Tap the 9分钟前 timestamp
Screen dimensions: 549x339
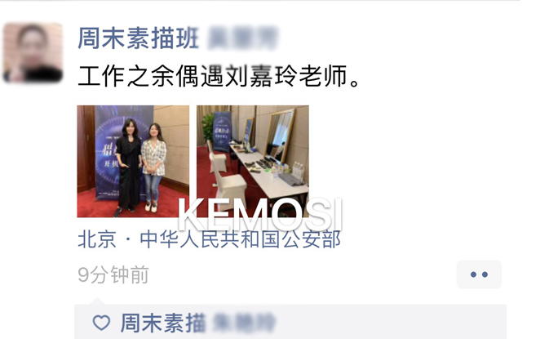pyautogui.click(x=113, y=274)
